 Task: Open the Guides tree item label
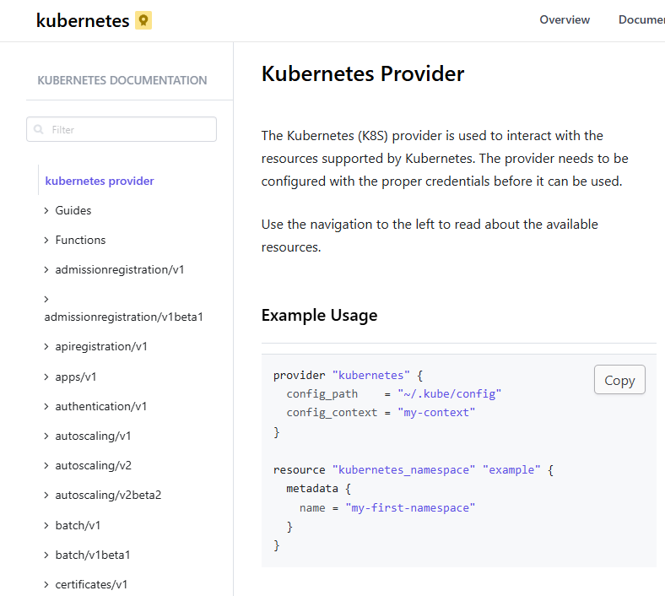point(73,210)
